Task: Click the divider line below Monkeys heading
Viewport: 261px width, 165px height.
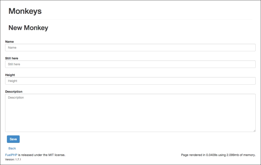Action: pyautogui.click(x=130, y=20)
